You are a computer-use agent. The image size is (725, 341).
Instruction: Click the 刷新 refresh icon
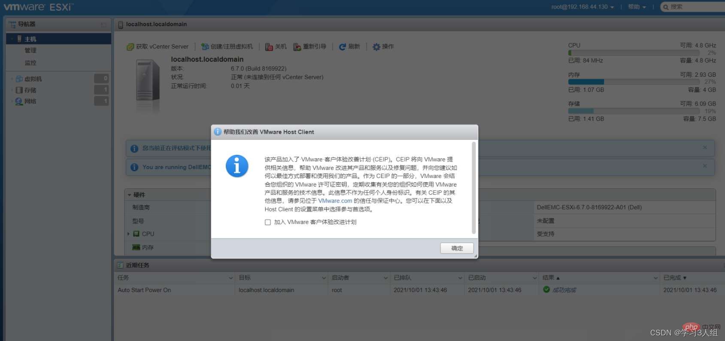tap(343, 47)
